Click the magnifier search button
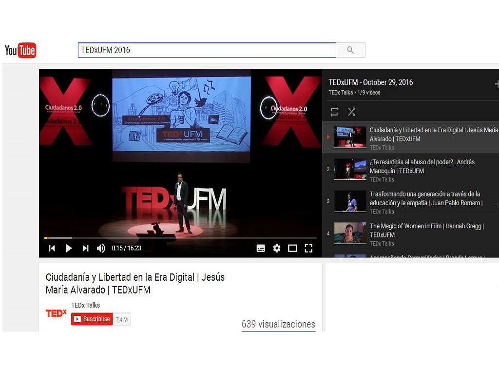 coord(350,50)
